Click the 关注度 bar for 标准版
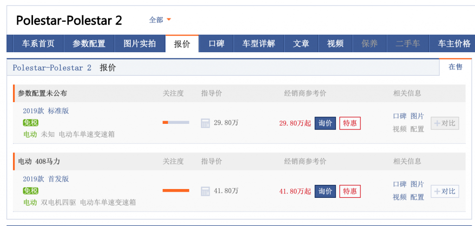Screen dimensions: 475x226 176,122
